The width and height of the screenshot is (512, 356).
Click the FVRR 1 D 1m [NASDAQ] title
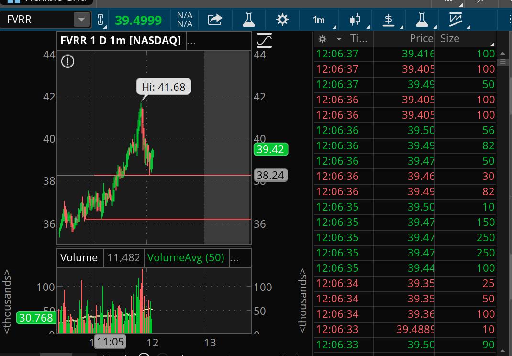121,41
